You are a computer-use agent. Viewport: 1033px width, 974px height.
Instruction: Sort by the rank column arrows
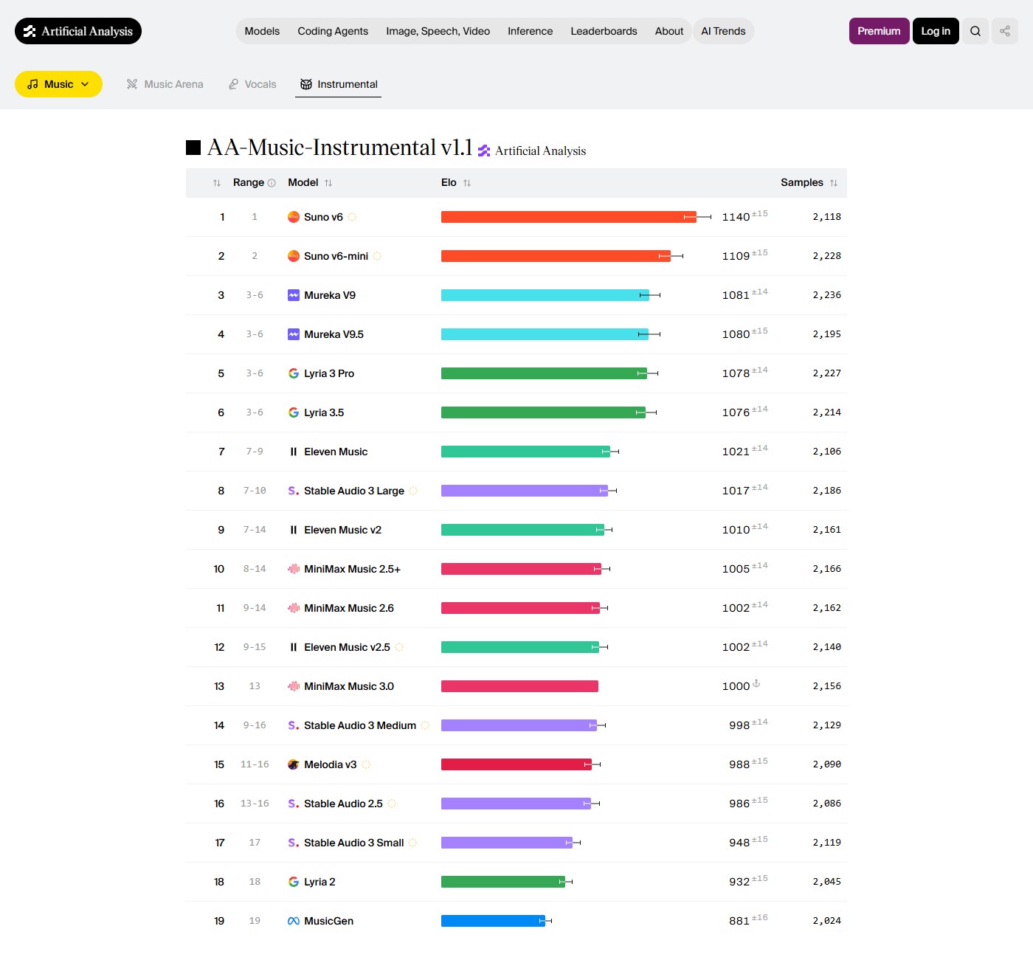click(217, 183)
